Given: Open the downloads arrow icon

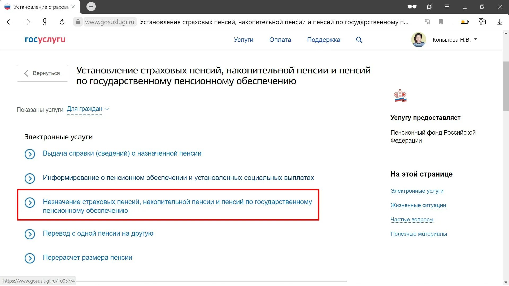Looking at the screenshot, I should (x=500, y=22).
